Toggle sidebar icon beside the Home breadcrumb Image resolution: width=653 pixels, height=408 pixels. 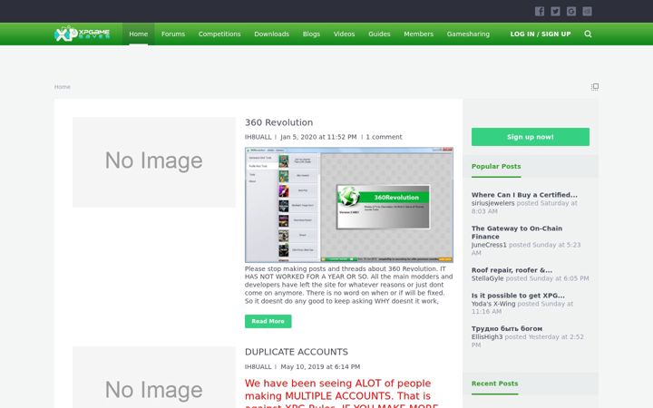(595, 87)
